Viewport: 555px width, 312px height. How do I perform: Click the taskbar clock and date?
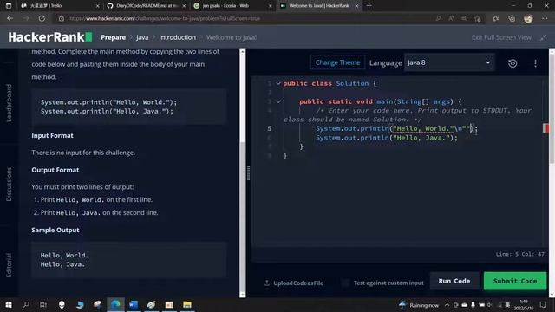point(524,304)
